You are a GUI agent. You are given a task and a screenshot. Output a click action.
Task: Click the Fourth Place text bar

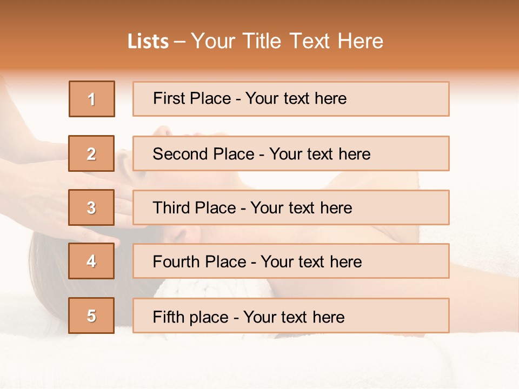(291, 261)
